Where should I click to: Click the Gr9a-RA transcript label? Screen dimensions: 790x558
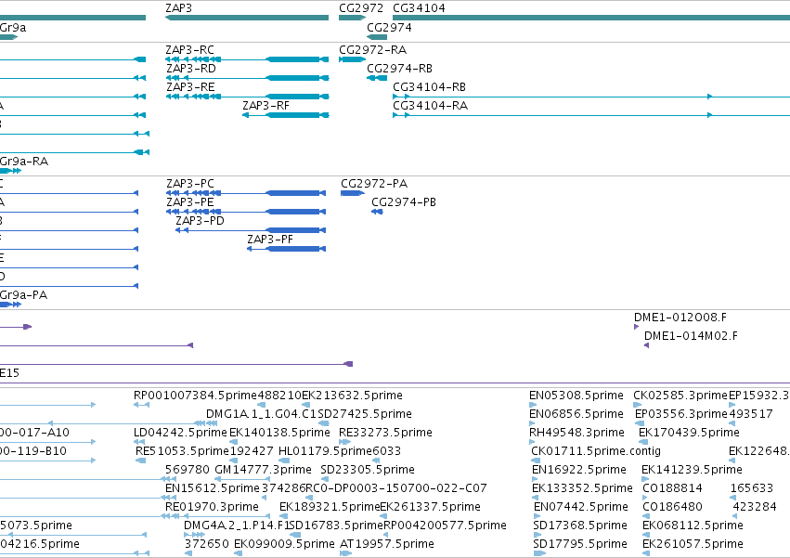(24, 162)
